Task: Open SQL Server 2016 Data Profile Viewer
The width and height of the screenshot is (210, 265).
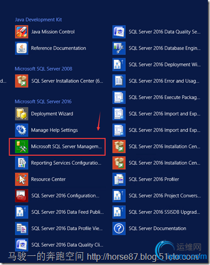Action: [x=59, y=228]
